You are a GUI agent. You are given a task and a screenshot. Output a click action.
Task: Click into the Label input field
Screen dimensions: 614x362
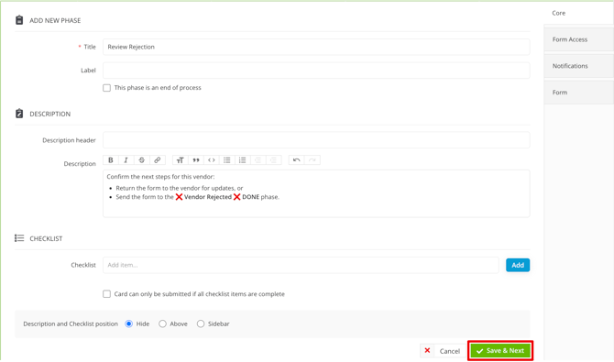pyautogui.click(x=316, y=71)
